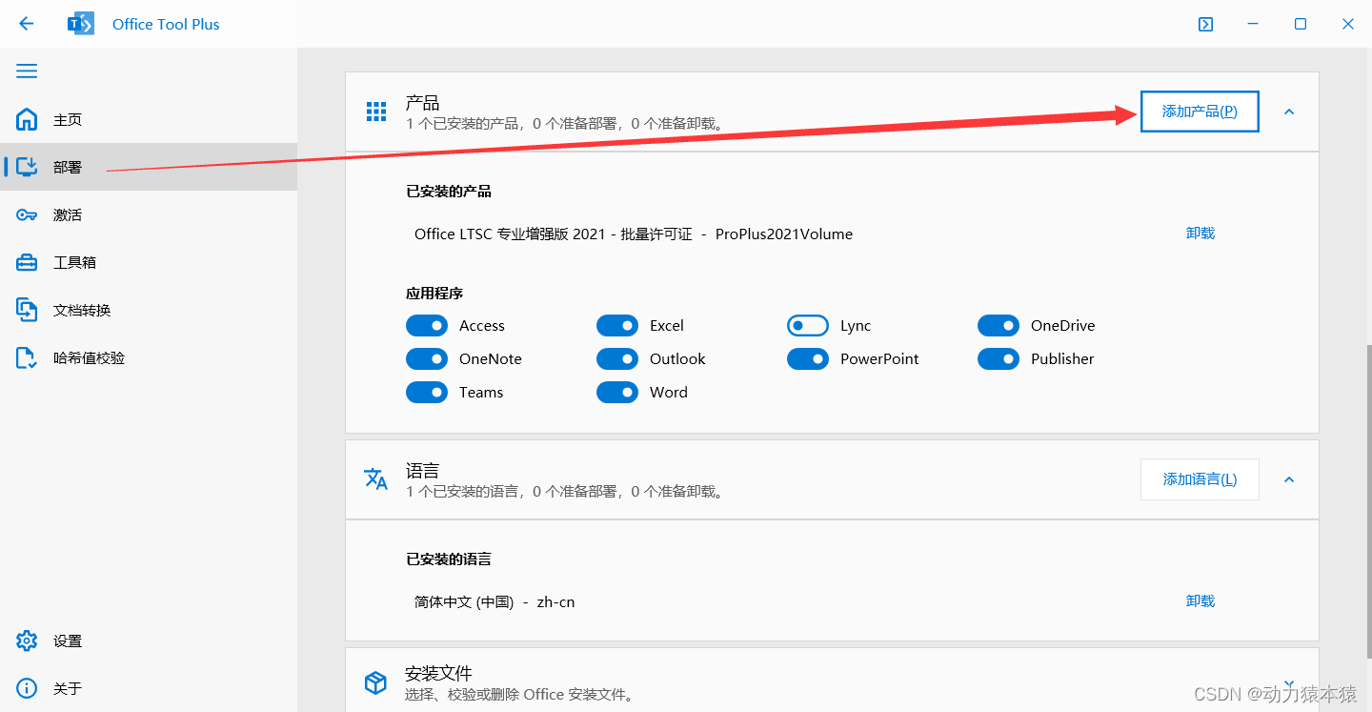Toggle the Excel application switch
Viewport: 1372px width, 712px height.
click(x=617, y=326)
